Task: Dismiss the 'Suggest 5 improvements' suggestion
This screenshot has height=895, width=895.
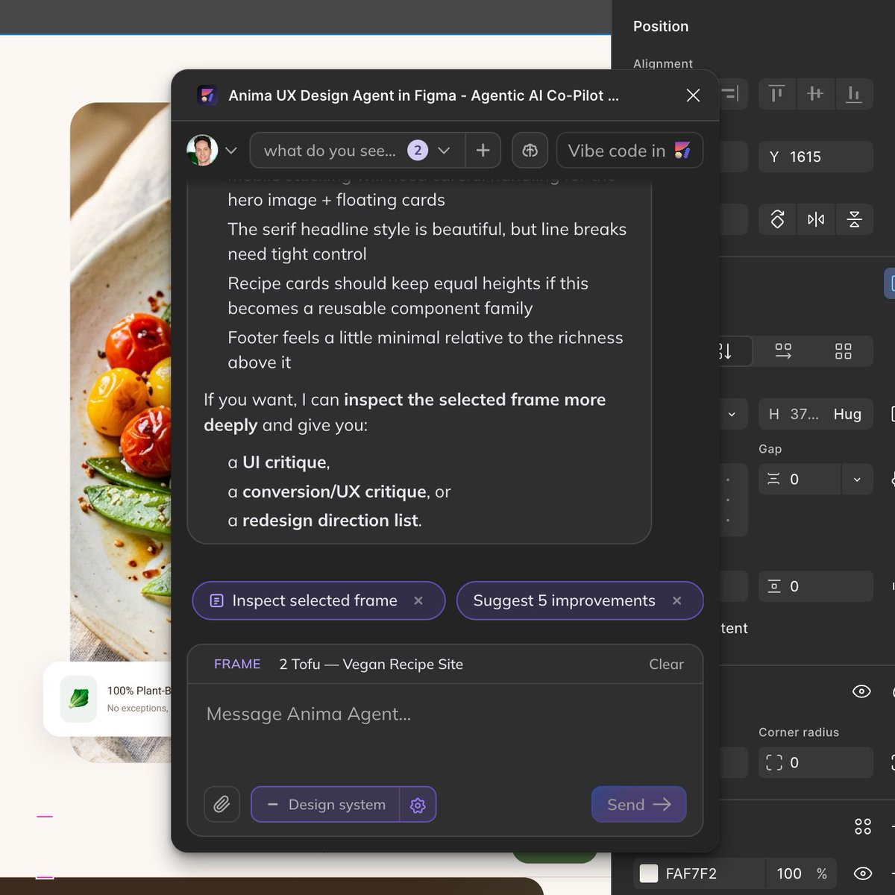Action: (677, 600)
